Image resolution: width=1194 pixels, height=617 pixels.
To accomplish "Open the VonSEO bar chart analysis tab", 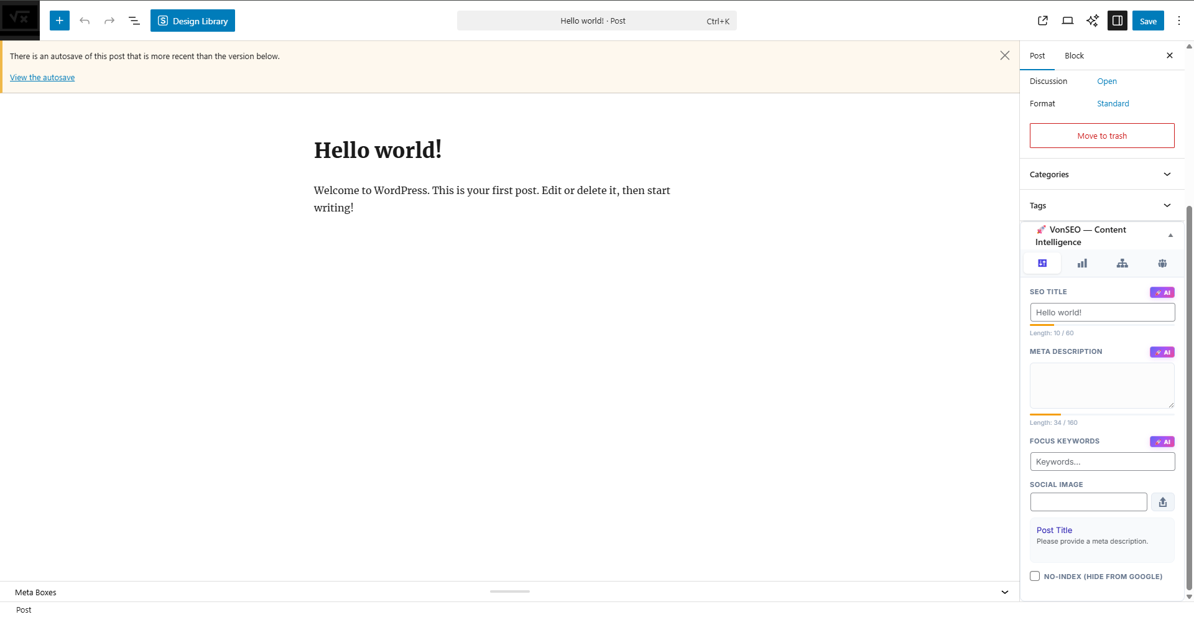I will pyautogui.click(x=1082, y=263).
